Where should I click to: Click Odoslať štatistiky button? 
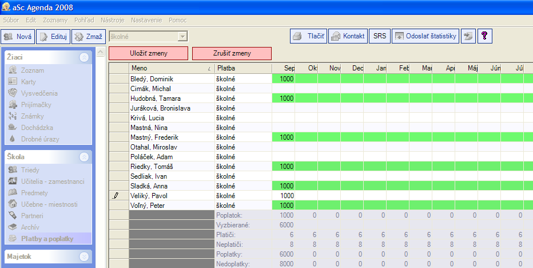click(x=425, y=36)
